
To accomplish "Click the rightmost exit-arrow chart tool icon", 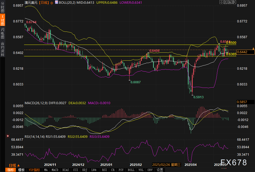I will pyautogui.click(x=234, y=2).
